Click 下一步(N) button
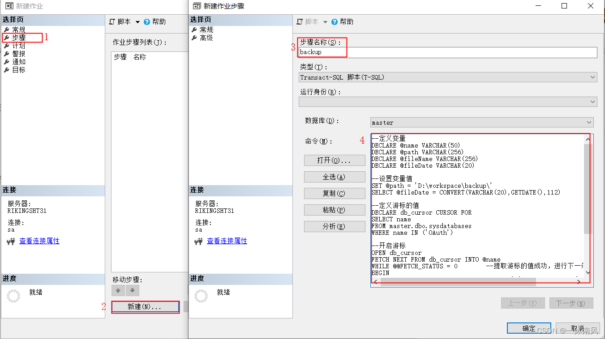 pos(571,303)
